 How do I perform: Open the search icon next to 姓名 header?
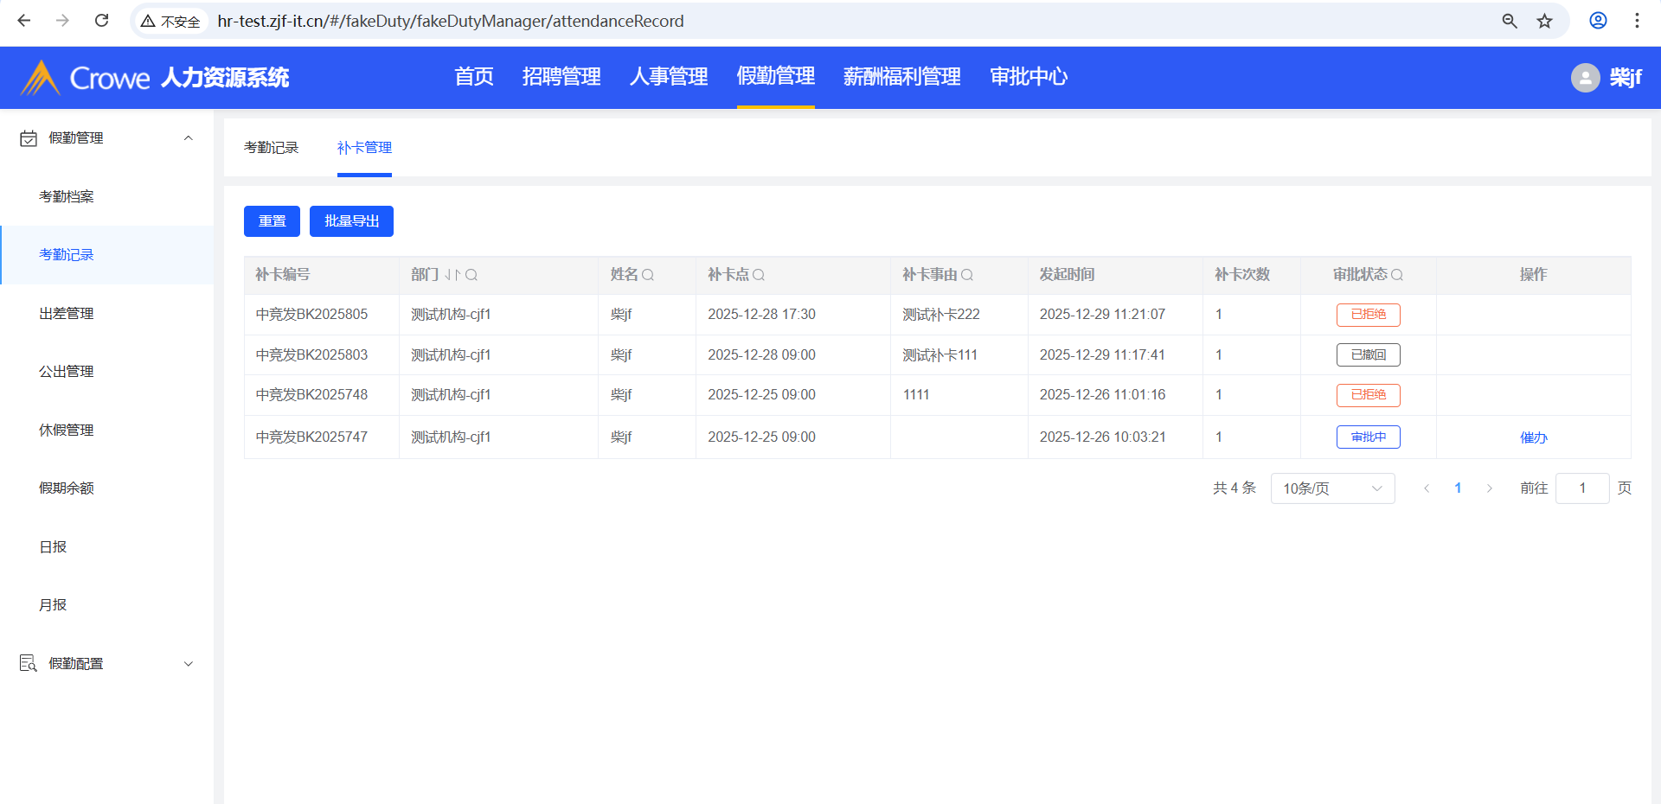[x=648, y=275]
